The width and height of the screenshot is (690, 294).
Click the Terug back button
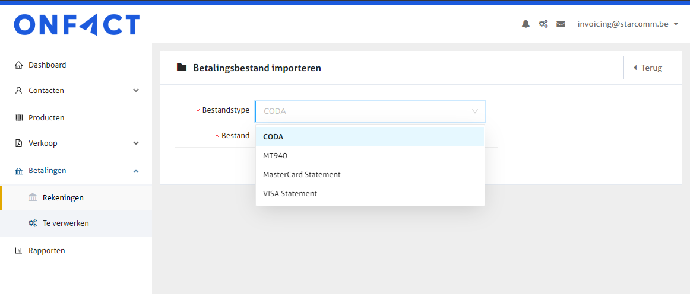[x=647, y=68]
